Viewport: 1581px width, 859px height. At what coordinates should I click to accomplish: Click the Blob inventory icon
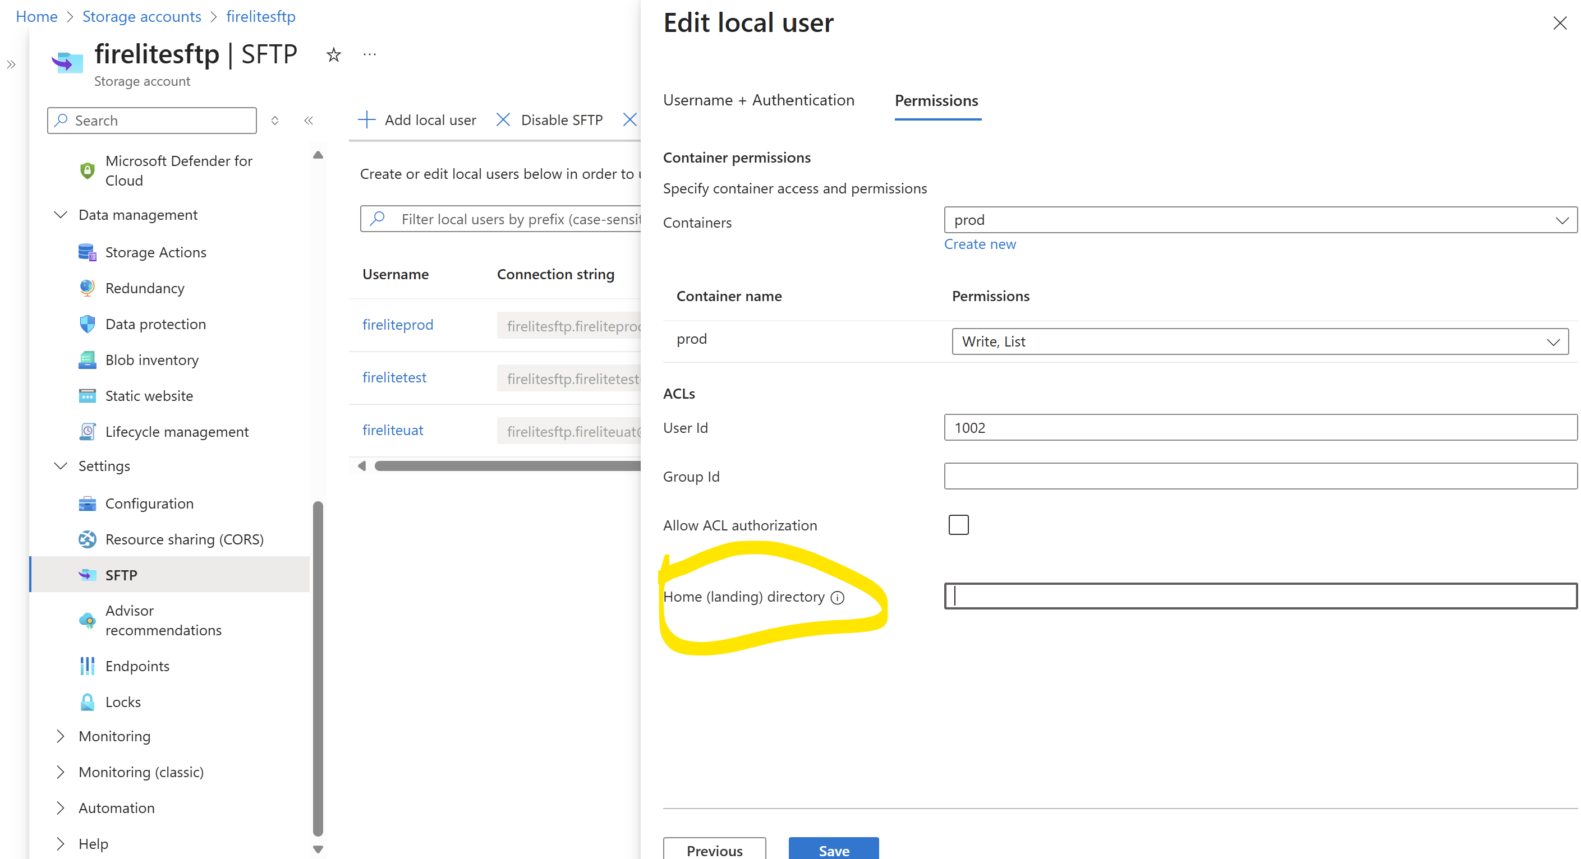87,359
